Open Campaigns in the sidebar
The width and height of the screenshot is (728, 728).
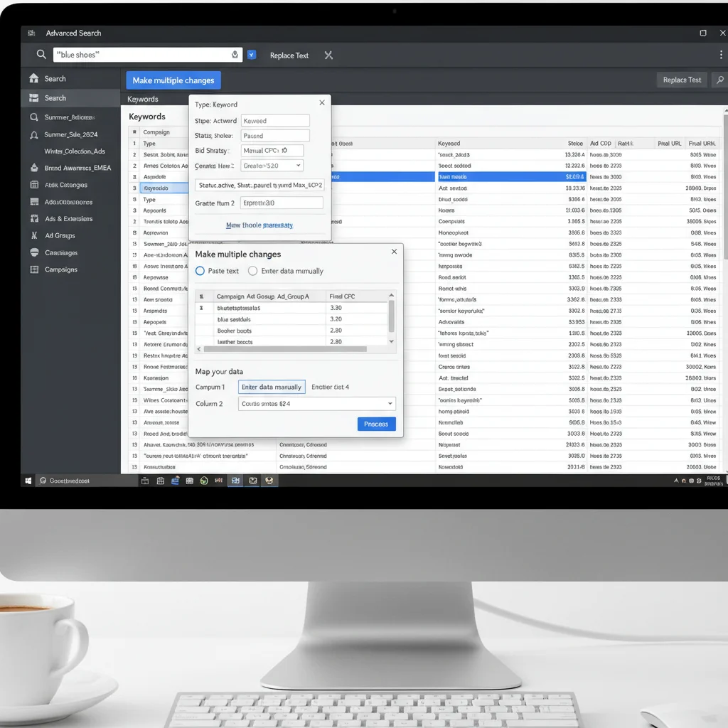[61, 269]
